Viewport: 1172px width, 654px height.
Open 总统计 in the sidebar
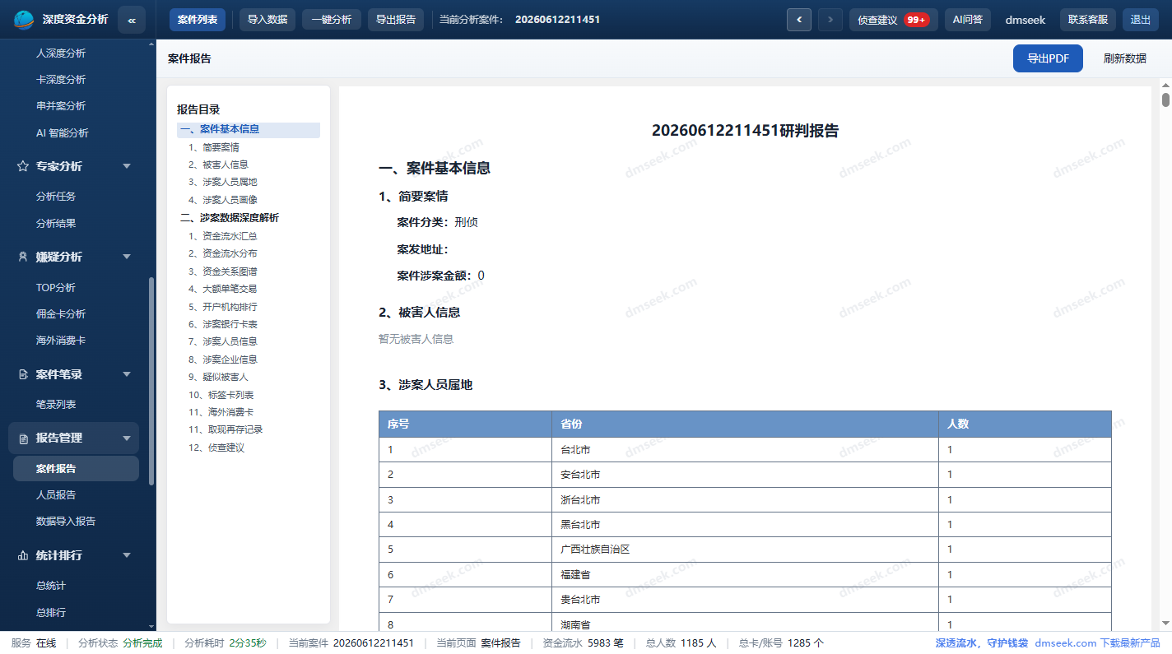[51, 586]
